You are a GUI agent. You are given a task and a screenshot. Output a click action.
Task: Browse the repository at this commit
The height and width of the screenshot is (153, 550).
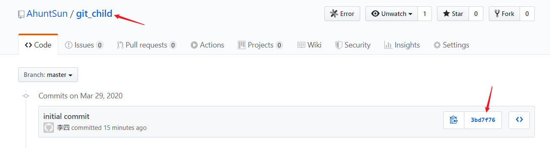(519, 120)
